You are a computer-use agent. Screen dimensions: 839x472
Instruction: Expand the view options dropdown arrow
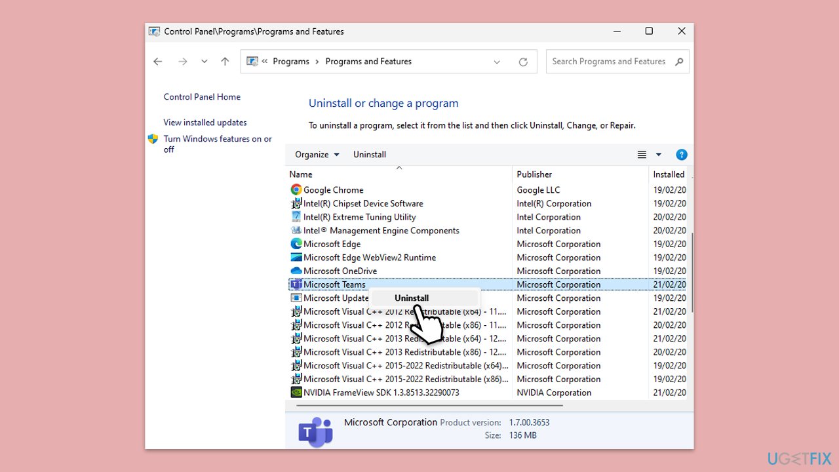659,155
